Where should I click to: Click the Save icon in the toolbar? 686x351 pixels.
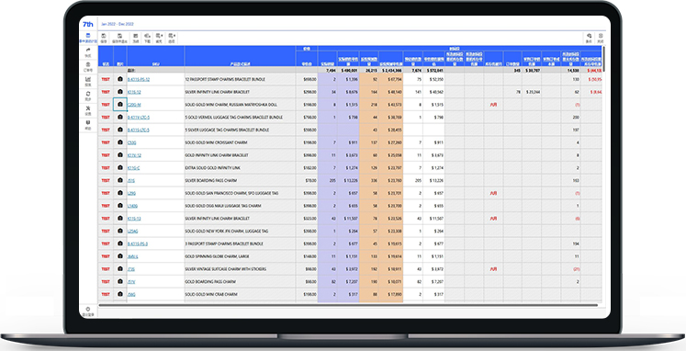click(x=104, y=38)
